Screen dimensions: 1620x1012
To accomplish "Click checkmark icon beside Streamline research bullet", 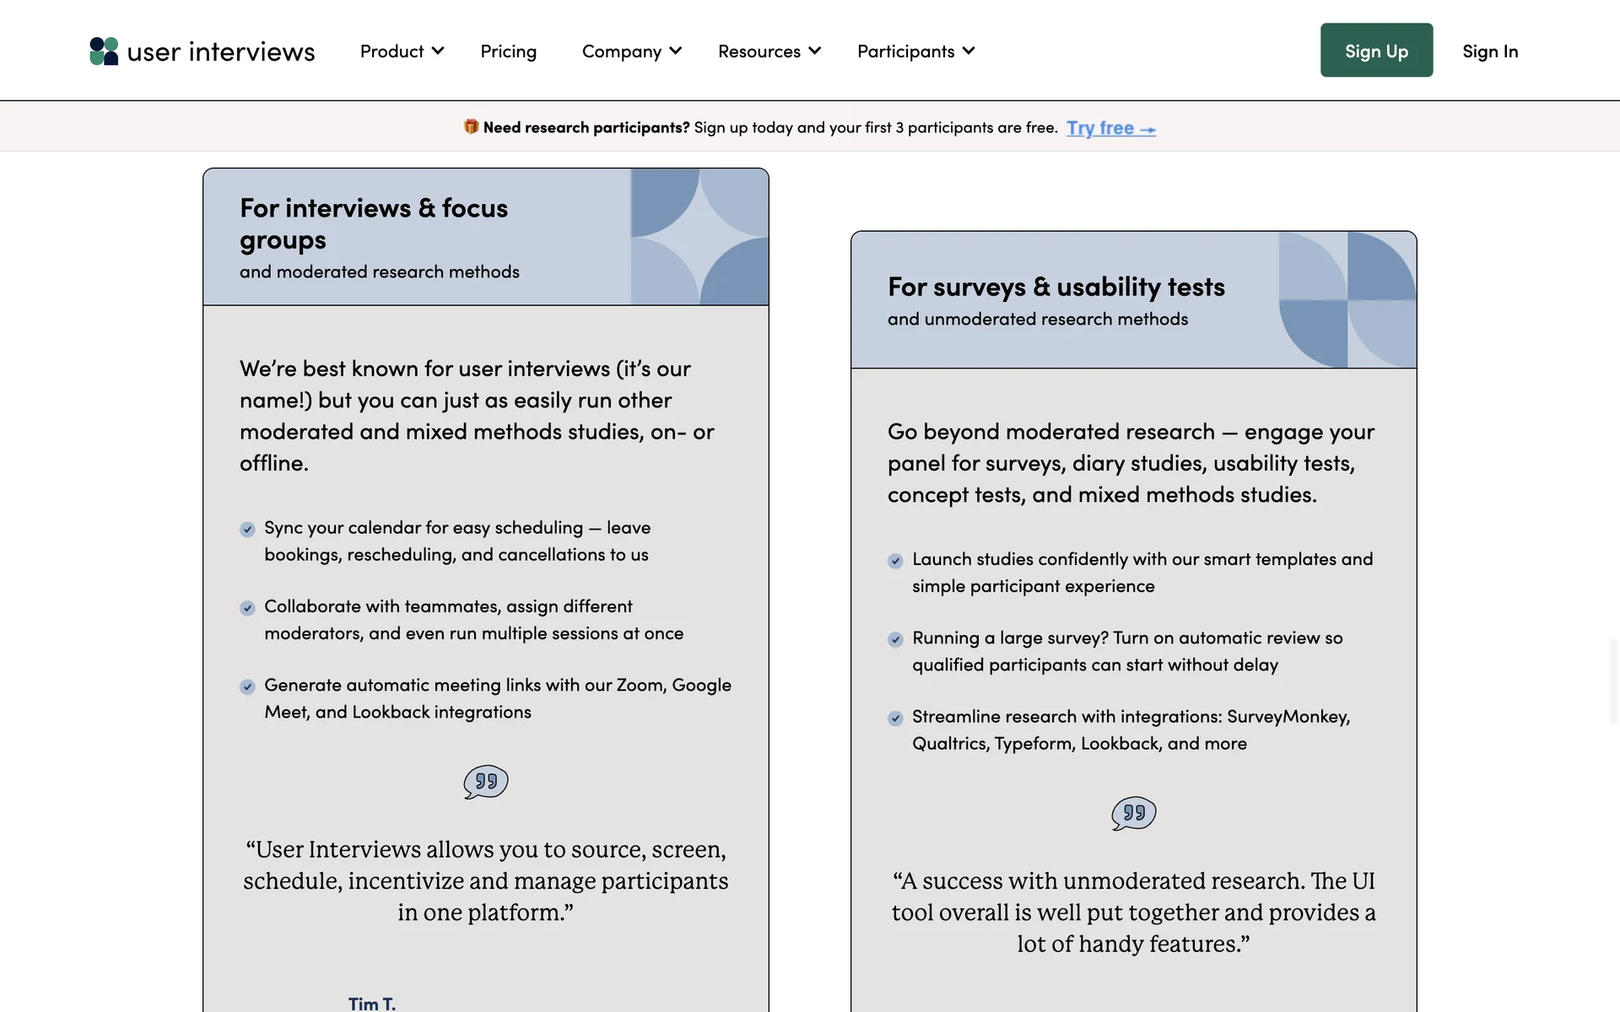I will tap(895, 719).
